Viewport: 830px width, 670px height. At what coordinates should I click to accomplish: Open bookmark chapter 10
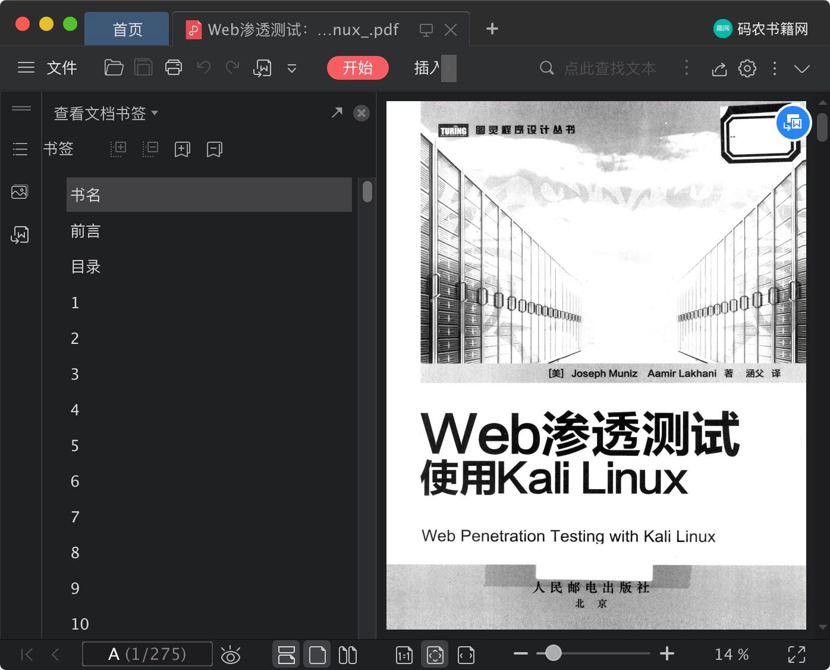(209, 624)
